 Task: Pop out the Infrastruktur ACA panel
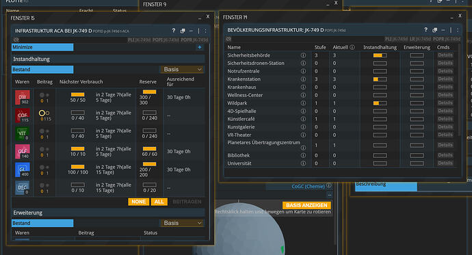tap(183, 31)
